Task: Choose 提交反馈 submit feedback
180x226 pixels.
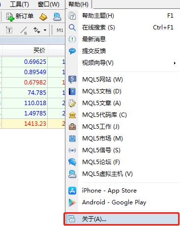Action: [122, 51]
